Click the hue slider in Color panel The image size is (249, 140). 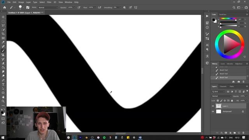[228, 19]
